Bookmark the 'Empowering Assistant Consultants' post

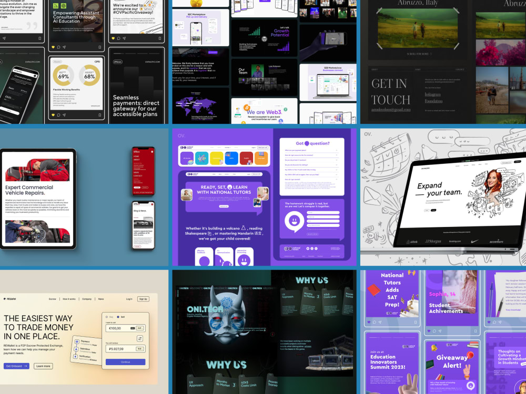pos(99,47)
